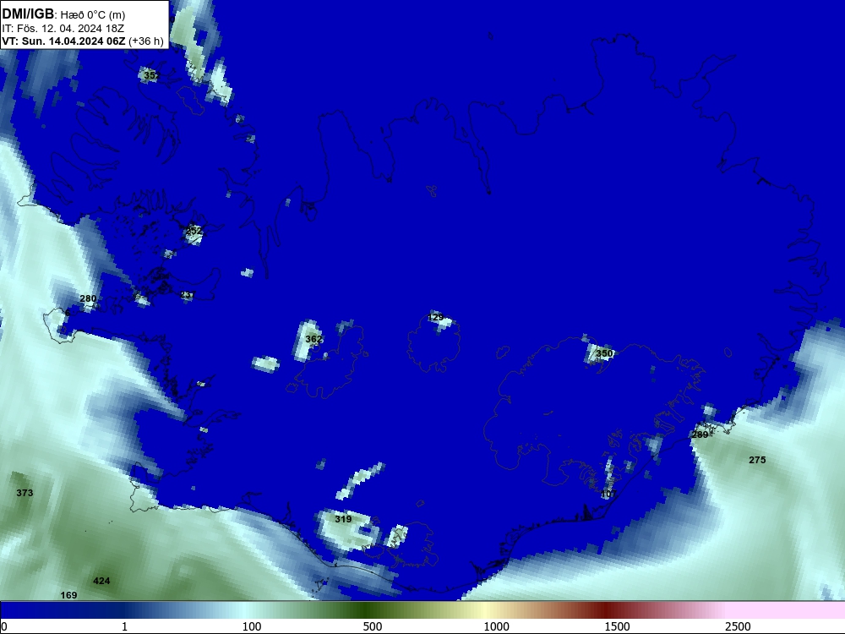
Task: Click the color scale label 1000
Action: pos(496,626)
